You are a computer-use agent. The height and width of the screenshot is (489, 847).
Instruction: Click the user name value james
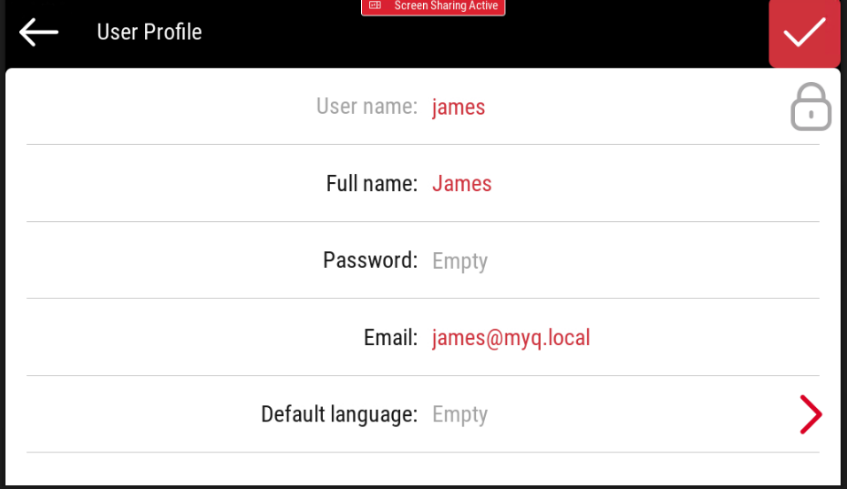pyautogui.click(x=458, y=107)
